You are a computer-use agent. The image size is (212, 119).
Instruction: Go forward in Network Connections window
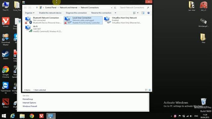point(30,8)
